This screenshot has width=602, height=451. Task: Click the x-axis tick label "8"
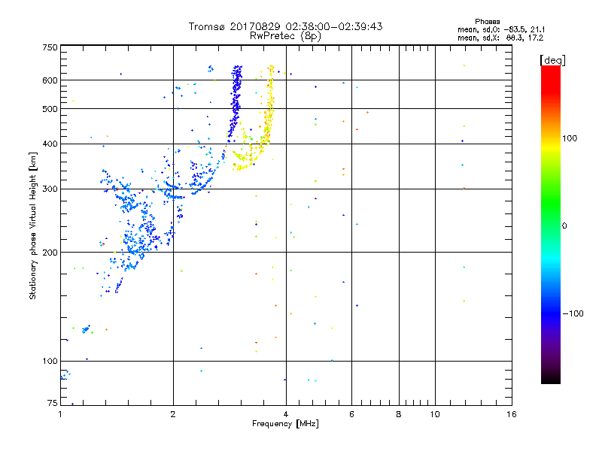click(x=399, y=414)
